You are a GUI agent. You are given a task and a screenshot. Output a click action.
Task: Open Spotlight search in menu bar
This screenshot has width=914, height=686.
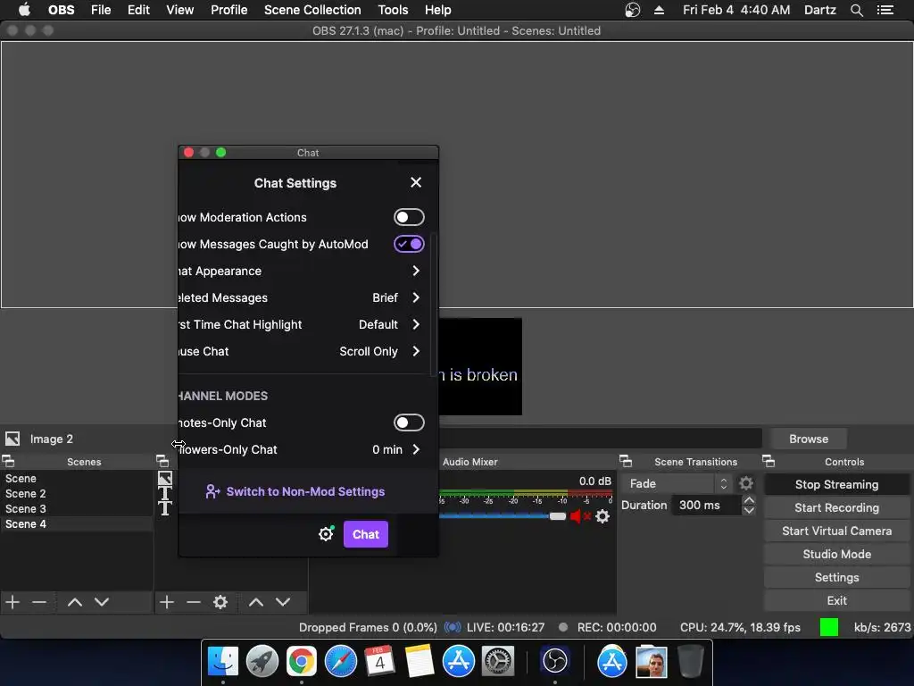point(856,10)
